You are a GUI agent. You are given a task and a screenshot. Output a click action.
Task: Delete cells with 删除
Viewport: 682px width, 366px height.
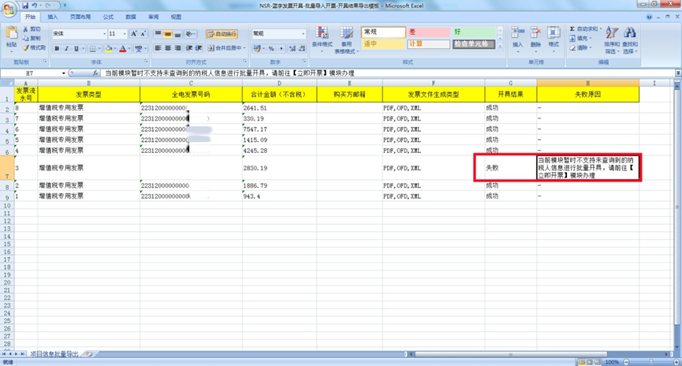pyautogui.click(x=536, y=39)
